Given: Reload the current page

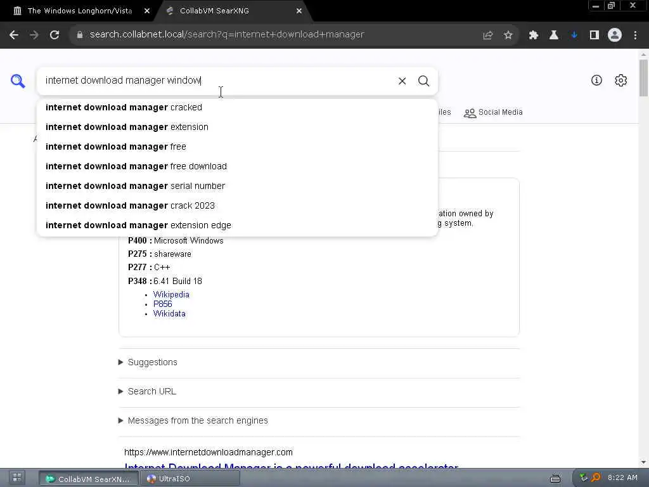Looking at the screenshot, I should click(x=55, y=35).
